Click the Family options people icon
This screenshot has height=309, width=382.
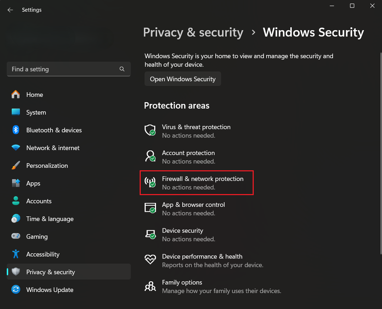[x=150, y=285]
